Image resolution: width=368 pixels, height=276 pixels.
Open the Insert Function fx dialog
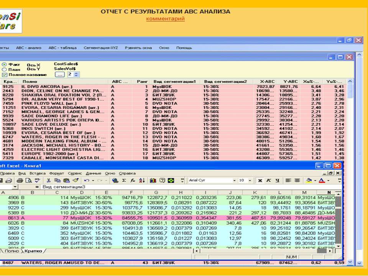pos(133,180)
